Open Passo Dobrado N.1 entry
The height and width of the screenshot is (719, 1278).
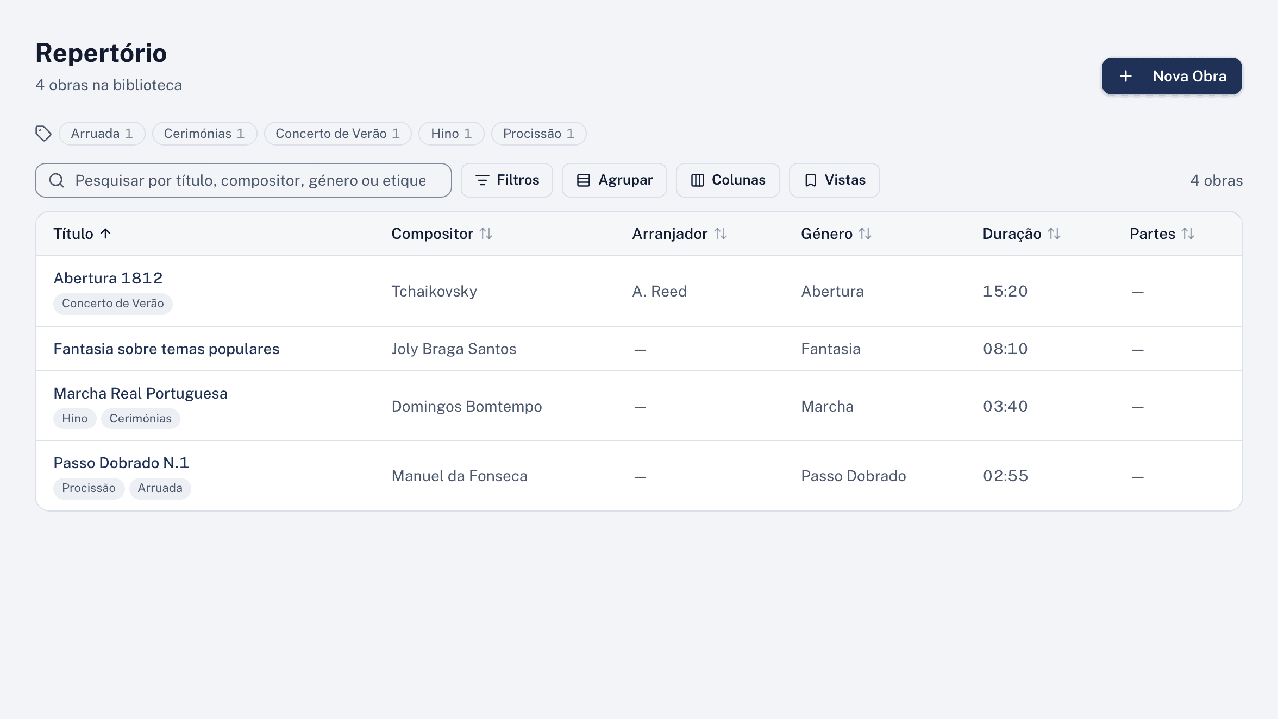tap(121, 463)
